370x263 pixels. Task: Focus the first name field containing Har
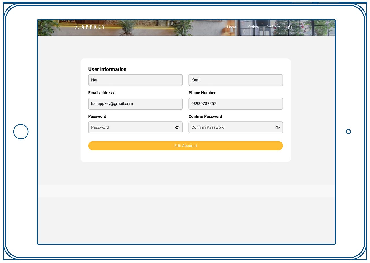(x=135, y=80)
